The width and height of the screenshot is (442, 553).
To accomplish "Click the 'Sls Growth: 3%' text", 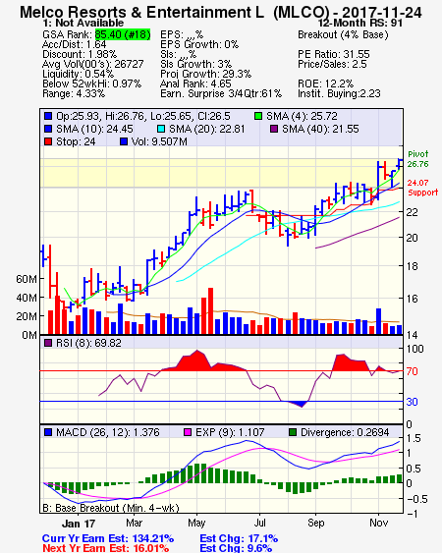I will click(196, 64).
